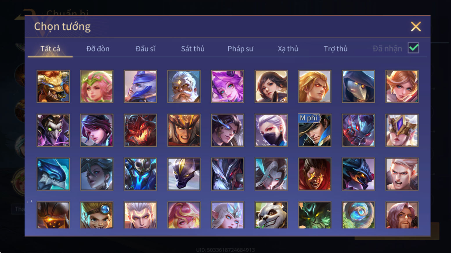This screenshot has height=253, width=451.
Task: Select the panda hero portrait
Action: [271, 215]
